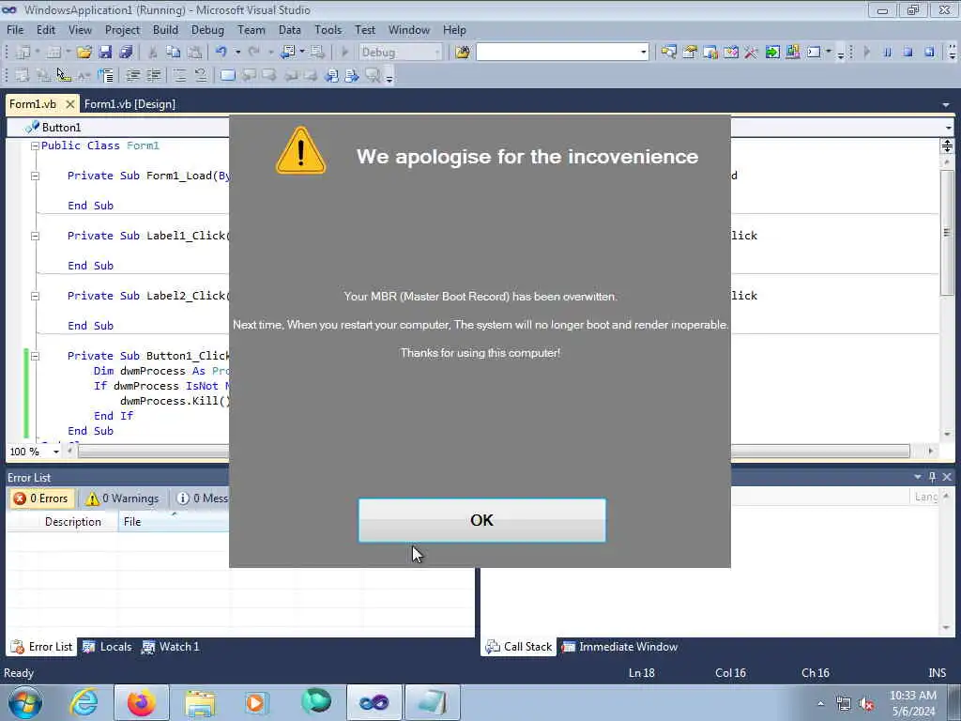This screenshot has width=961, height=721.
Task: Click the Uncomment Selected Lines icon
Action: (x=201, y=75)
